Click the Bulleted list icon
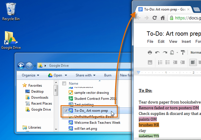 [x=167, y=62]
